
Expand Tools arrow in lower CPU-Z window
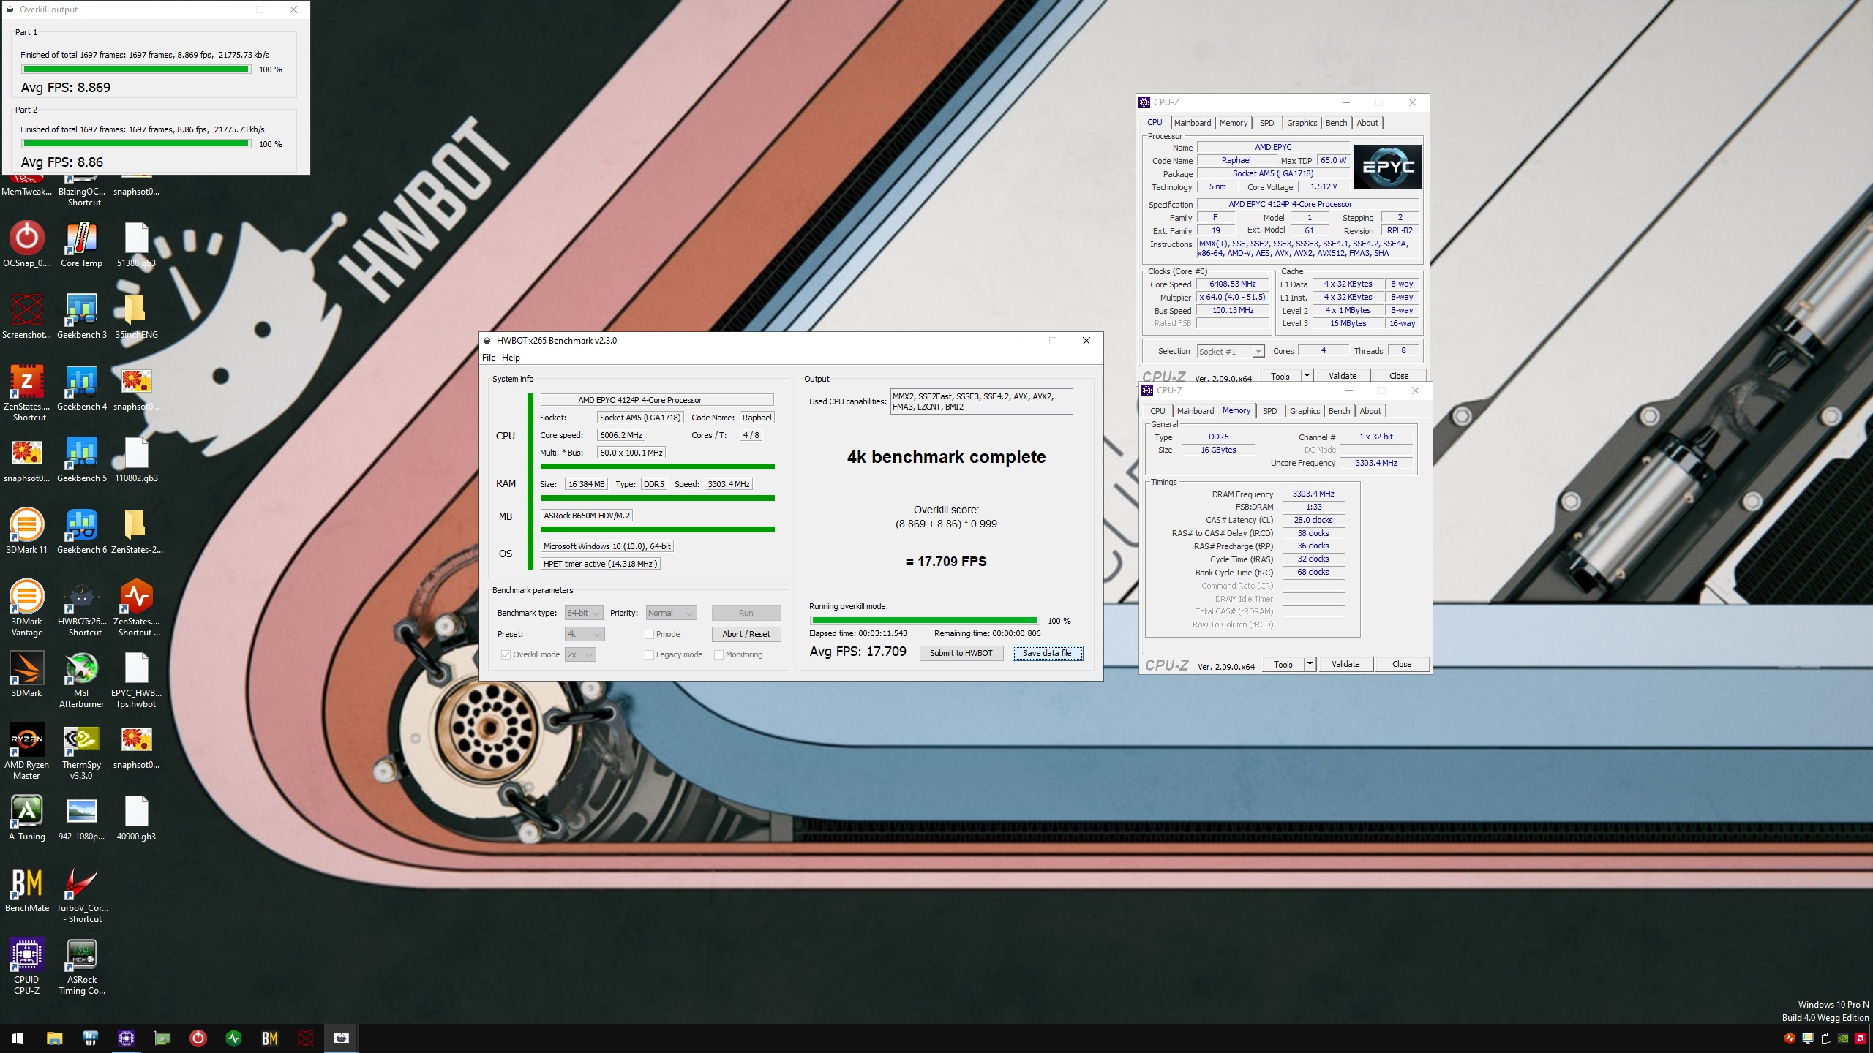pos(1310,664)
